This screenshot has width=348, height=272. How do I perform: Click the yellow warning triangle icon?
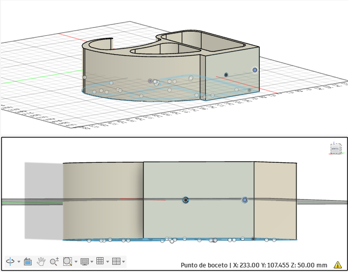coord(338,265)
